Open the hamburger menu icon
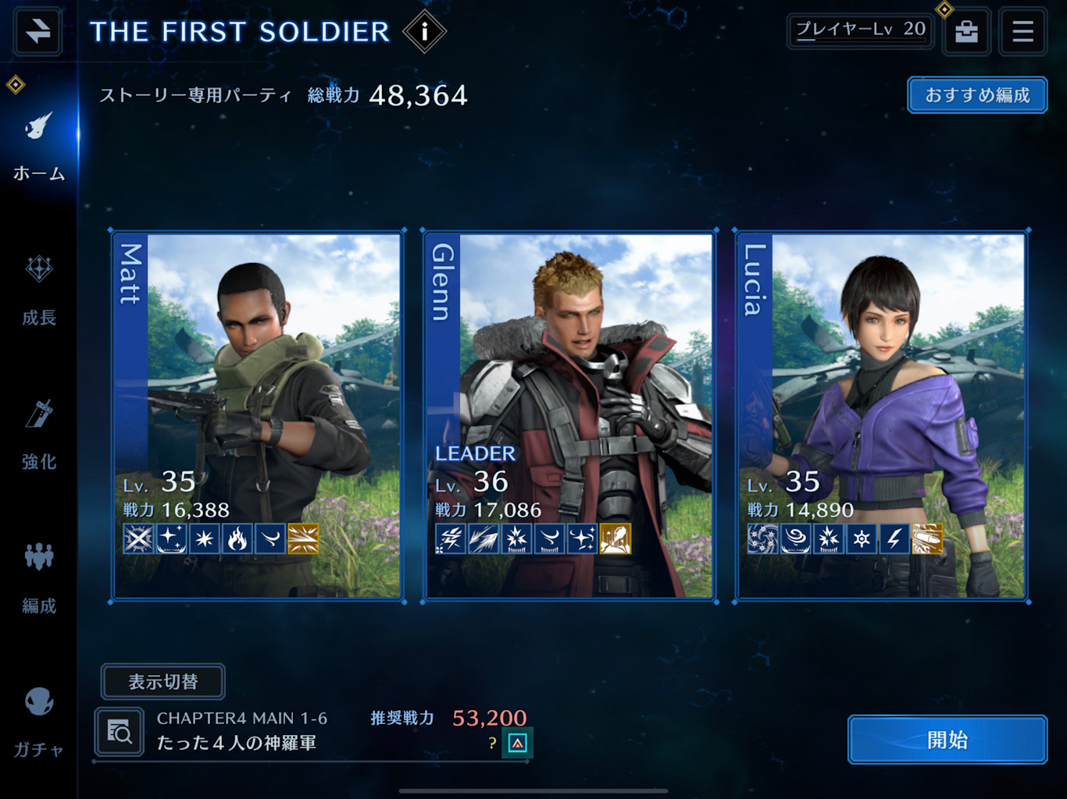This screenshot has height=799, width=1067. pyautogui.click(x=1022, y=31)
